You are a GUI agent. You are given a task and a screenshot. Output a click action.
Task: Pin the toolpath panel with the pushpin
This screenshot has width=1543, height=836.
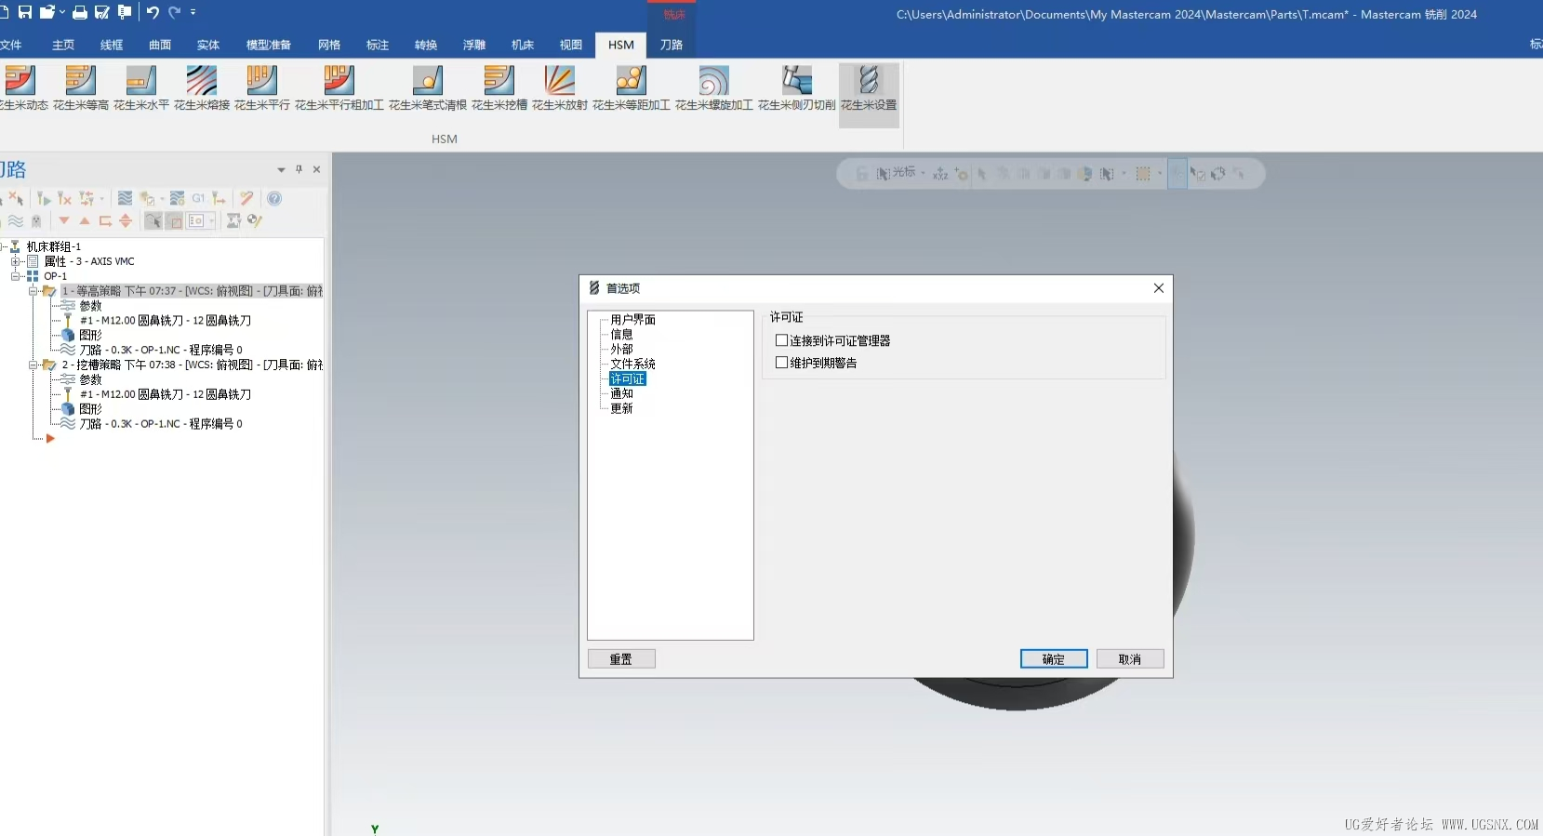coord(299,169)
